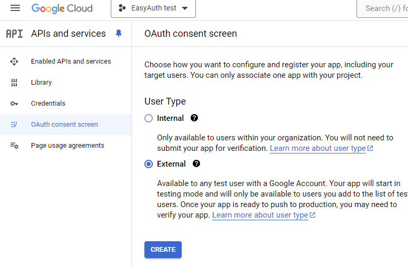The width and height of the screenshot is (408, 267).
Task: Click the Page usage agreements icon
Action: (x=14, y=146)
